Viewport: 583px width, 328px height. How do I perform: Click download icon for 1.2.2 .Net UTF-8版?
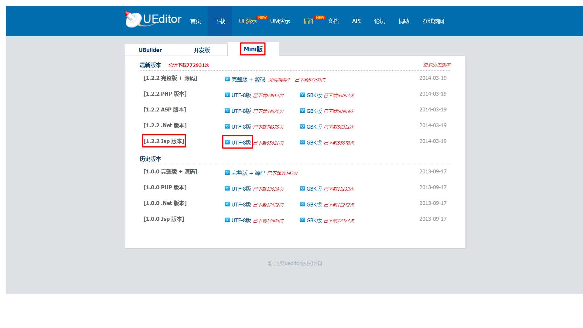(x=227, y=126)
